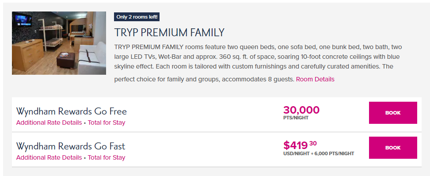
Task: Click the PTS/NIGHT label under 30,000
Action: coord(296,118)
